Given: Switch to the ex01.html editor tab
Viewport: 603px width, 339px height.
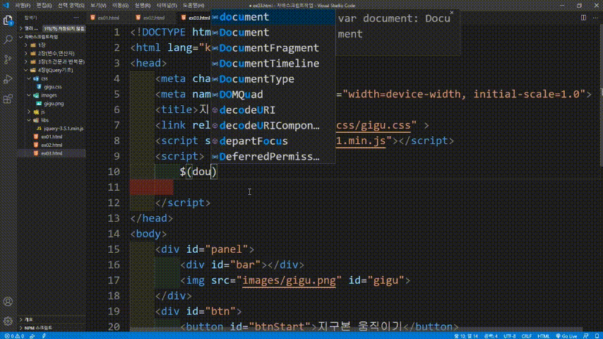Looking at the screenshot, I should click(108, 18).
